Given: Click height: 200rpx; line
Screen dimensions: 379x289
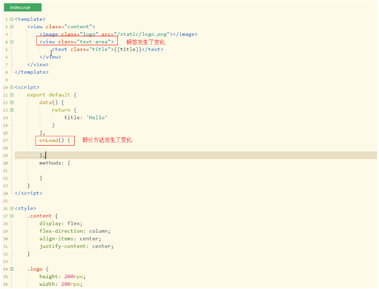Looking at the screenshot, I should (62, 276).
